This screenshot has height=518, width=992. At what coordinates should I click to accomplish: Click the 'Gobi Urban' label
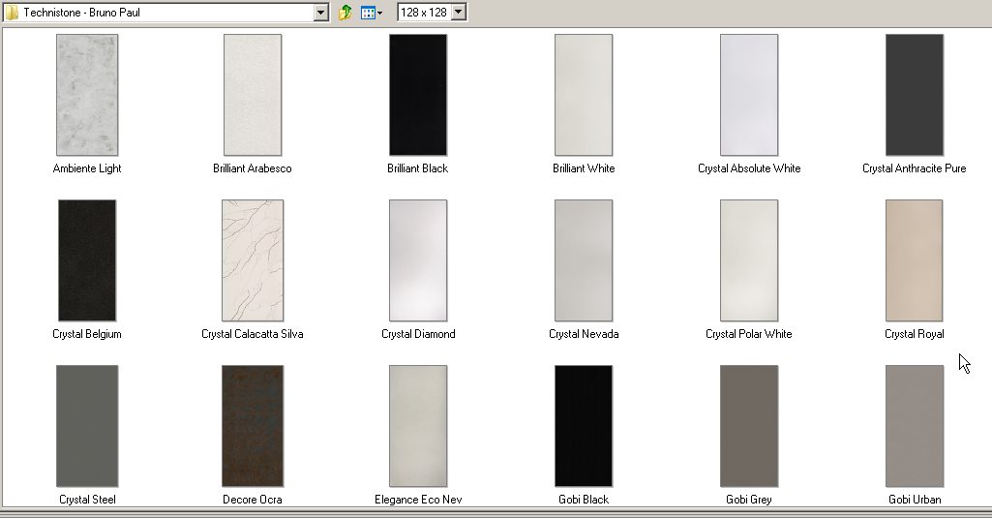915,500
